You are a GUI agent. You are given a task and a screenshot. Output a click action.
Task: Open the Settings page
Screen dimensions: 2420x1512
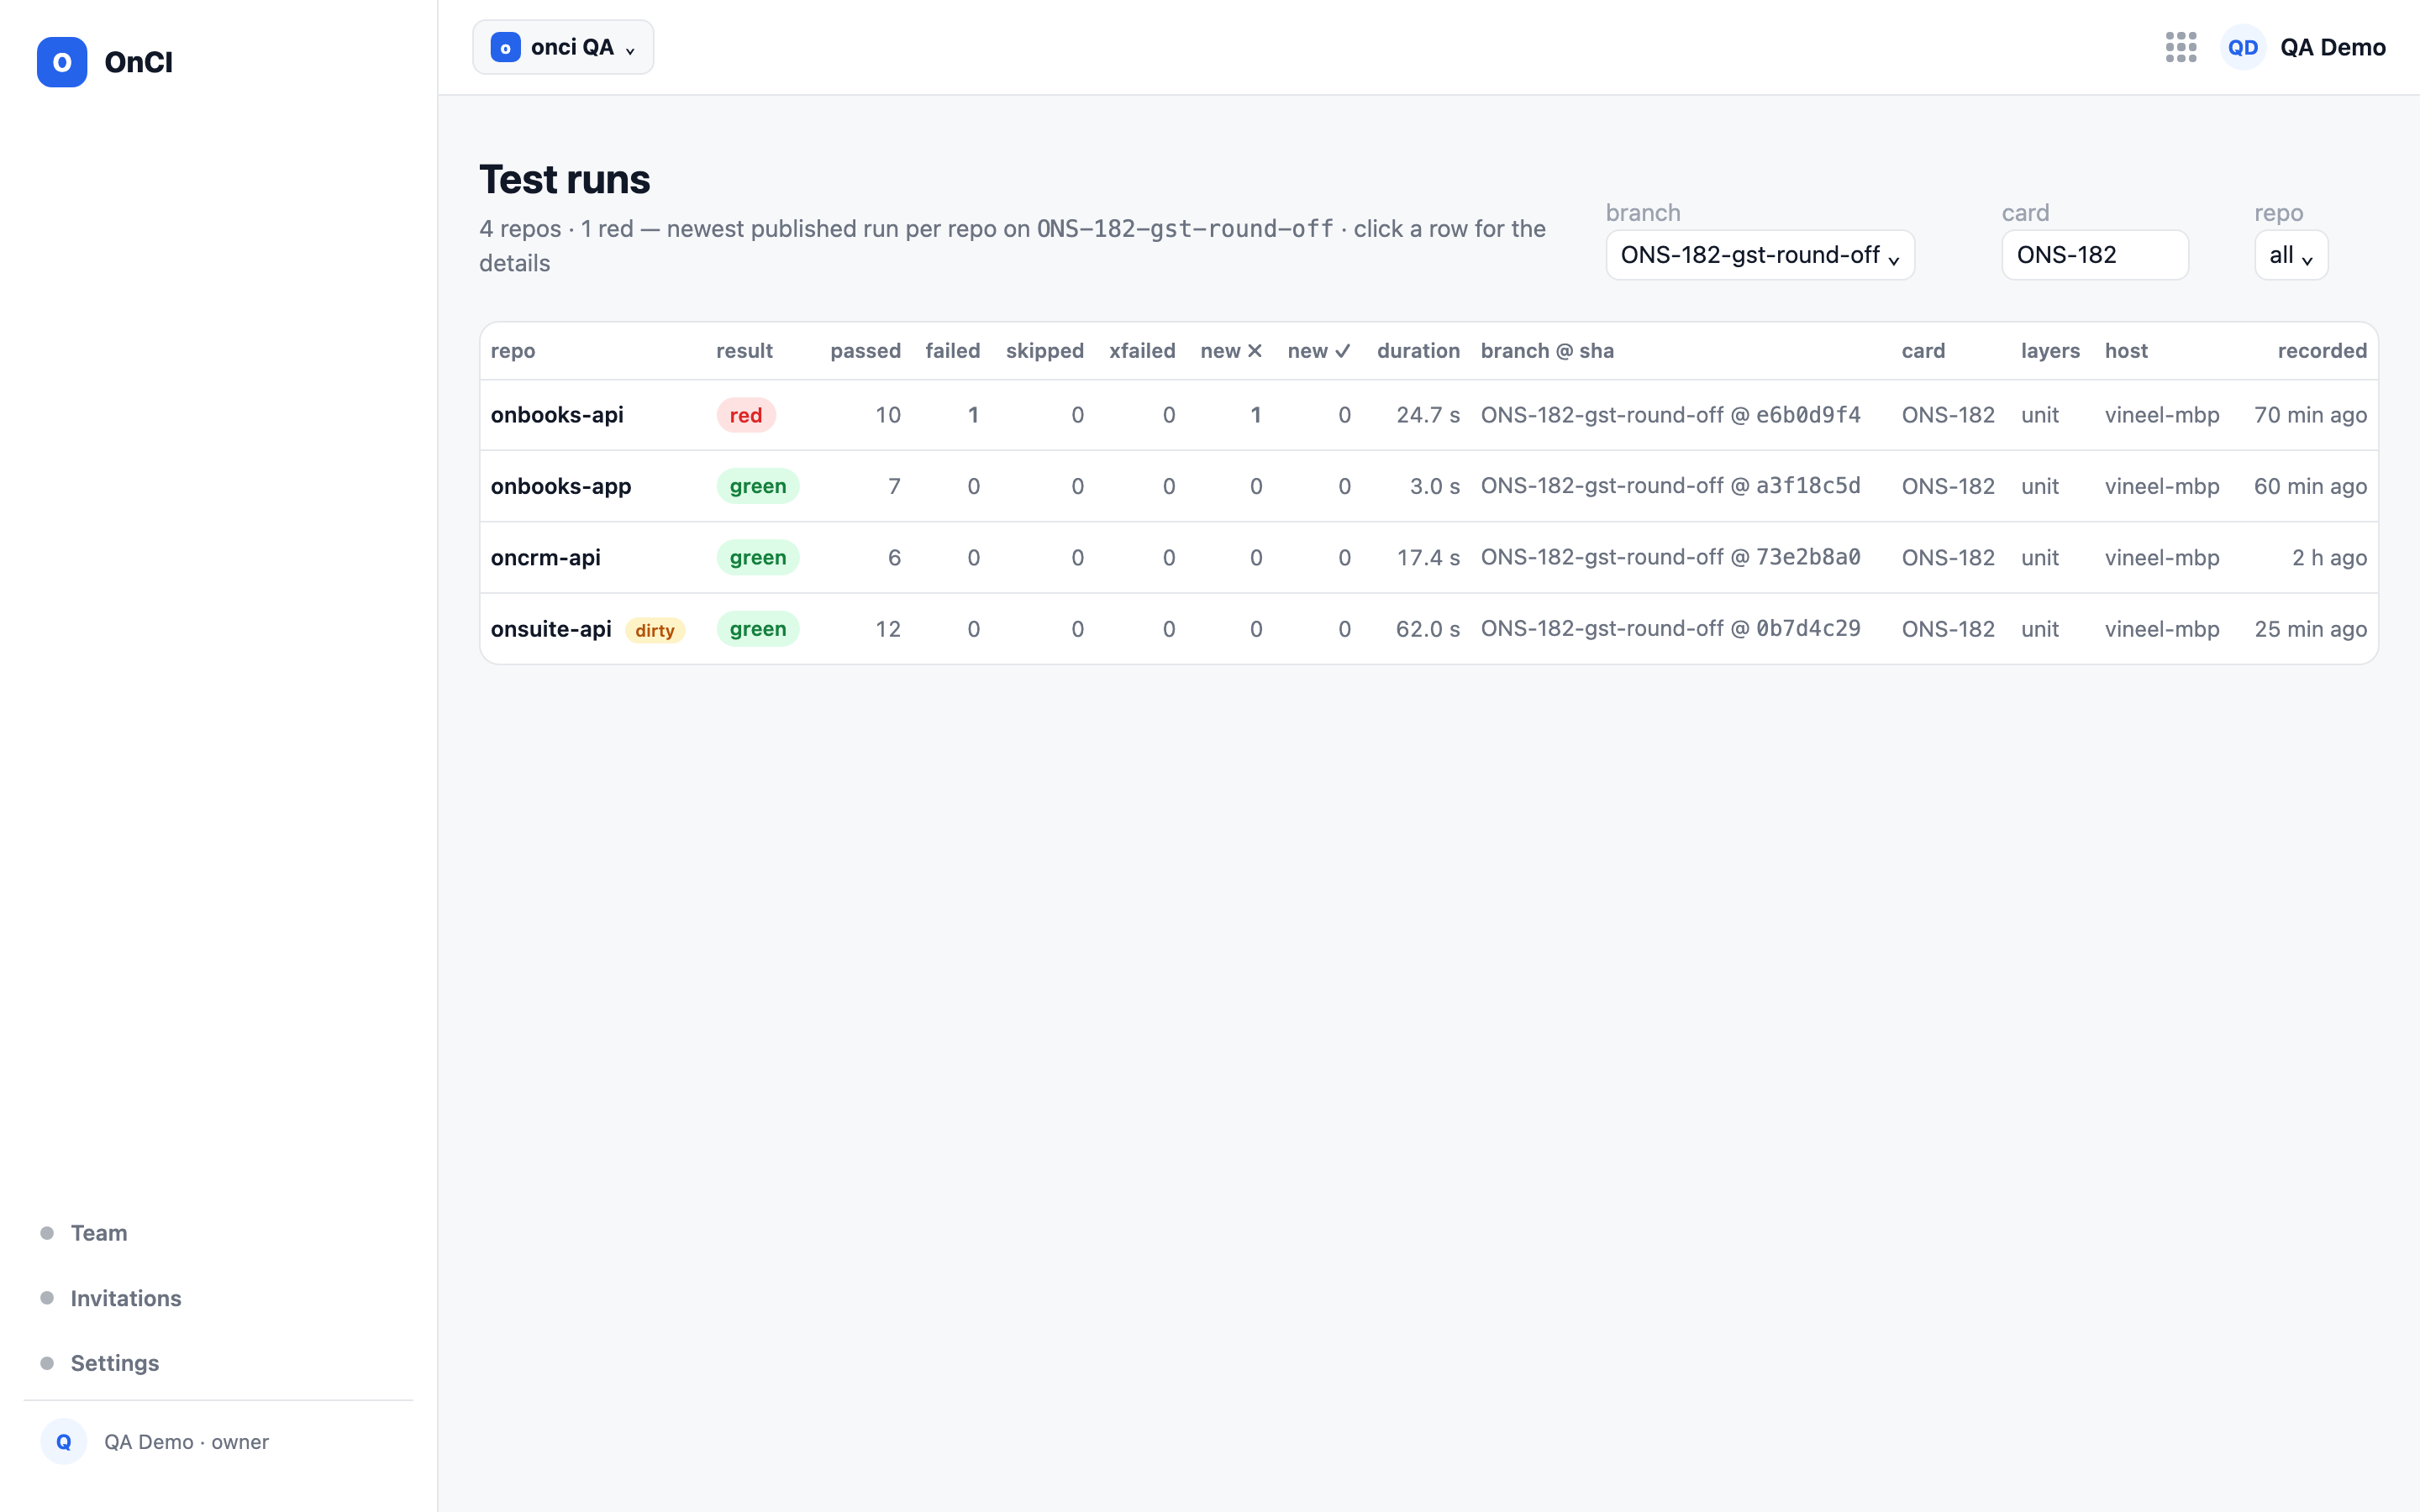[115, 1363]
